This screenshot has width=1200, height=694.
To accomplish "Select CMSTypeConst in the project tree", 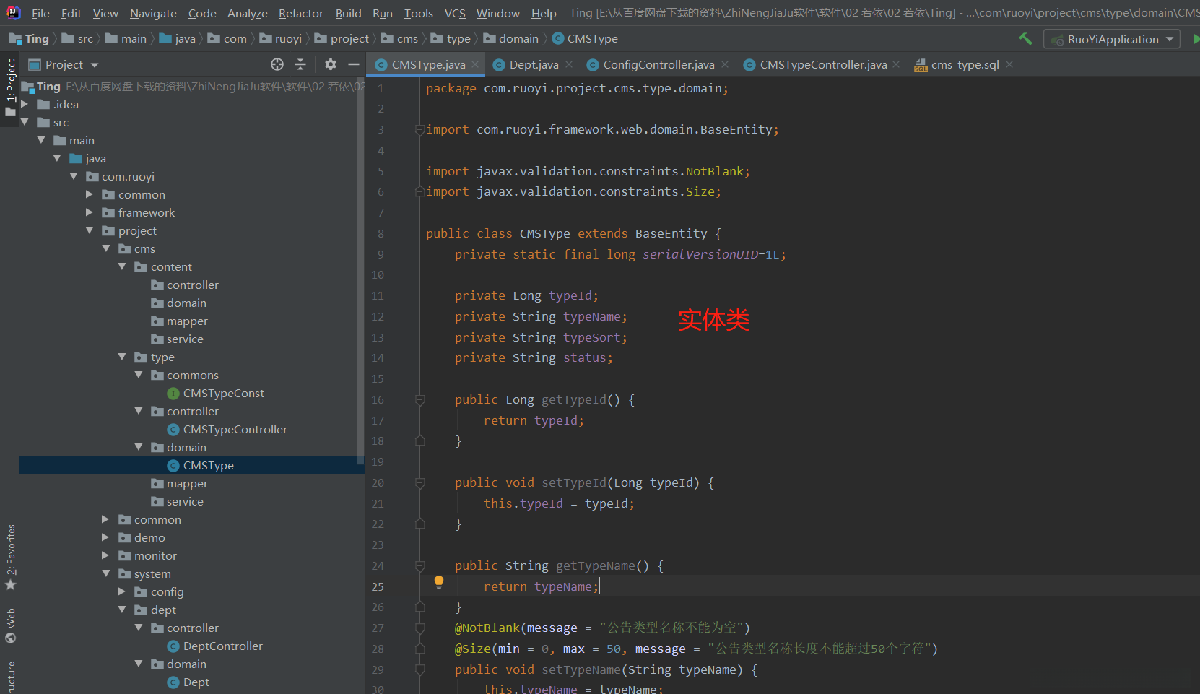I will 223,394.
